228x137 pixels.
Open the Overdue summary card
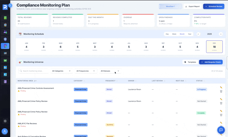[x=138, y=20]
